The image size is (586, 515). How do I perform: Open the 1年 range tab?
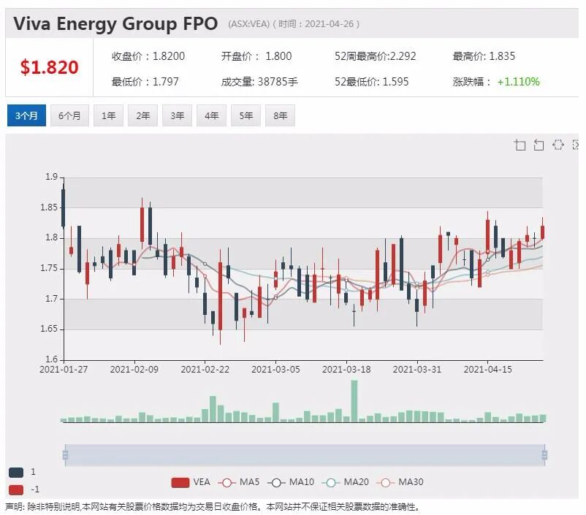(x=108, y=115)
